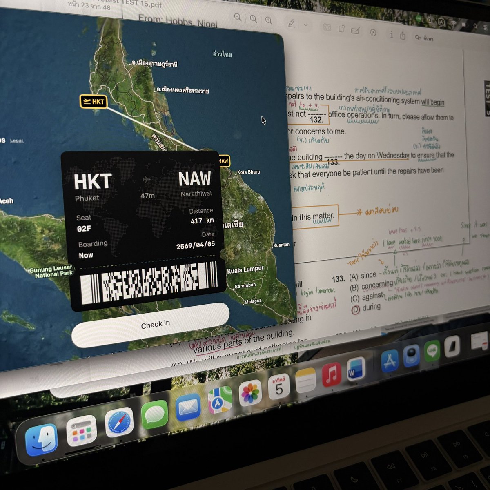
Task: Select answer (D) during in the PDF
Action: click(x=366, y=307)
